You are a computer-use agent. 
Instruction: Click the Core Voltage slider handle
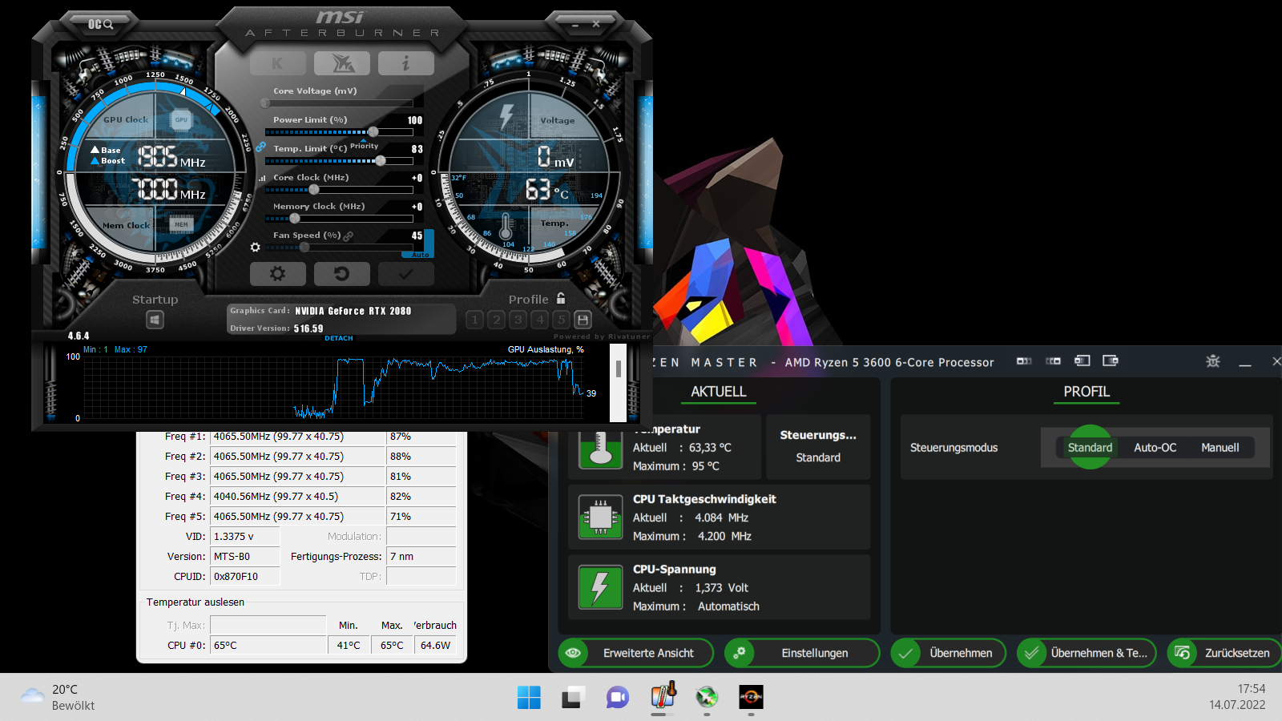(x=265, y=103)
